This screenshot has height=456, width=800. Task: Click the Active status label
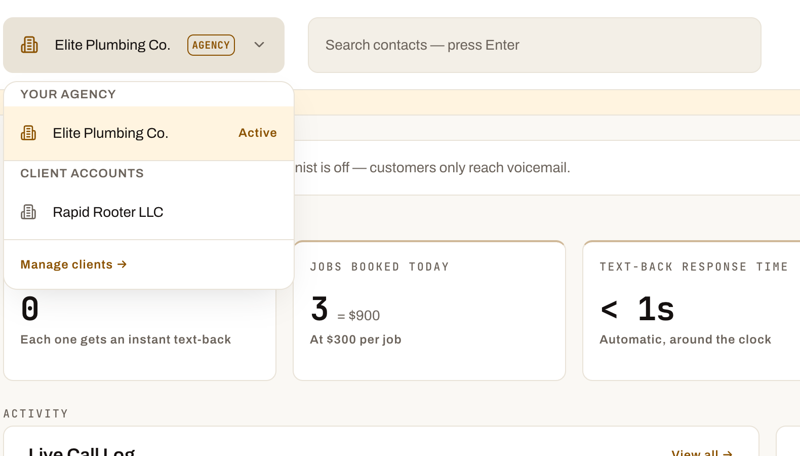258,133
